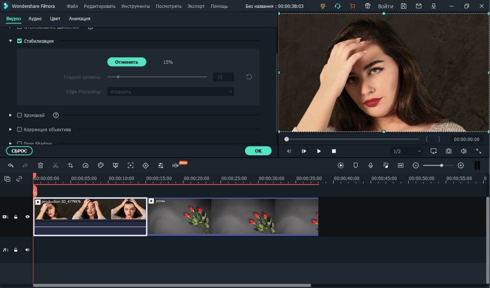Zoom out timeline with minus icon
The image size is (490, 288).
click(x=416, y=166)
